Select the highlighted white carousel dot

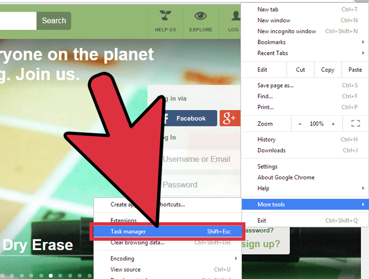pyautogui.click(x=51, y=275)
